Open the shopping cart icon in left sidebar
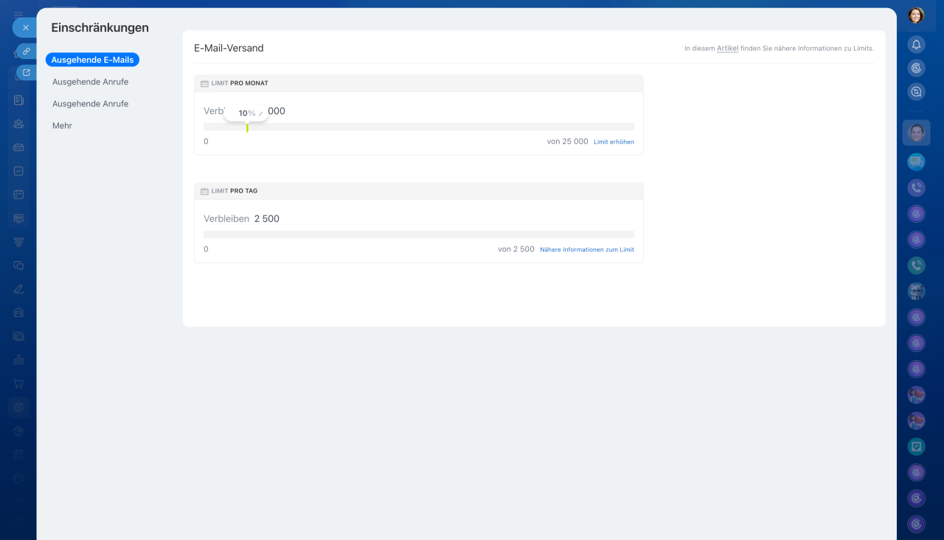This screenshot has height=540, width=944. tap(18, 384)
